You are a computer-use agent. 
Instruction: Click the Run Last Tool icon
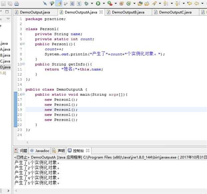pyautogui.click(x=110, y=3)
